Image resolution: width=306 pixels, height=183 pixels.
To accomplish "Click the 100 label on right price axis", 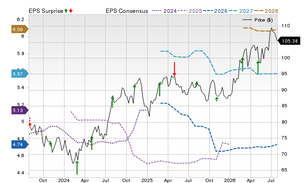I will [285, 58].
